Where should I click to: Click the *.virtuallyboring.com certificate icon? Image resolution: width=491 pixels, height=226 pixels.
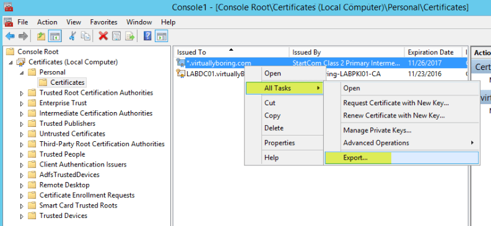pos(181,63)
